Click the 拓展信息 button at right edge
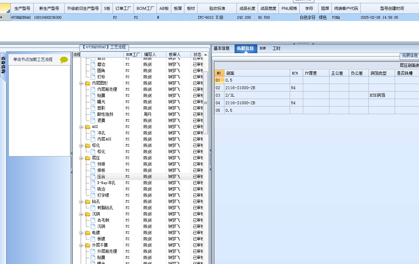The height and width of the screenshot is (264, 419). click(409, 55)
